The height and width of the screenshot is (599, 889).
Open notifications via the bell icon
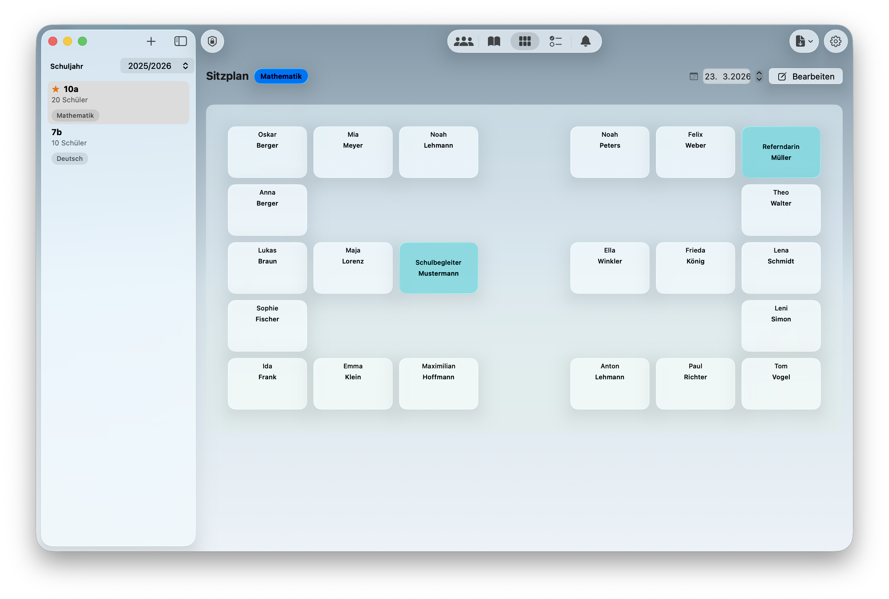tap(586, 41)
